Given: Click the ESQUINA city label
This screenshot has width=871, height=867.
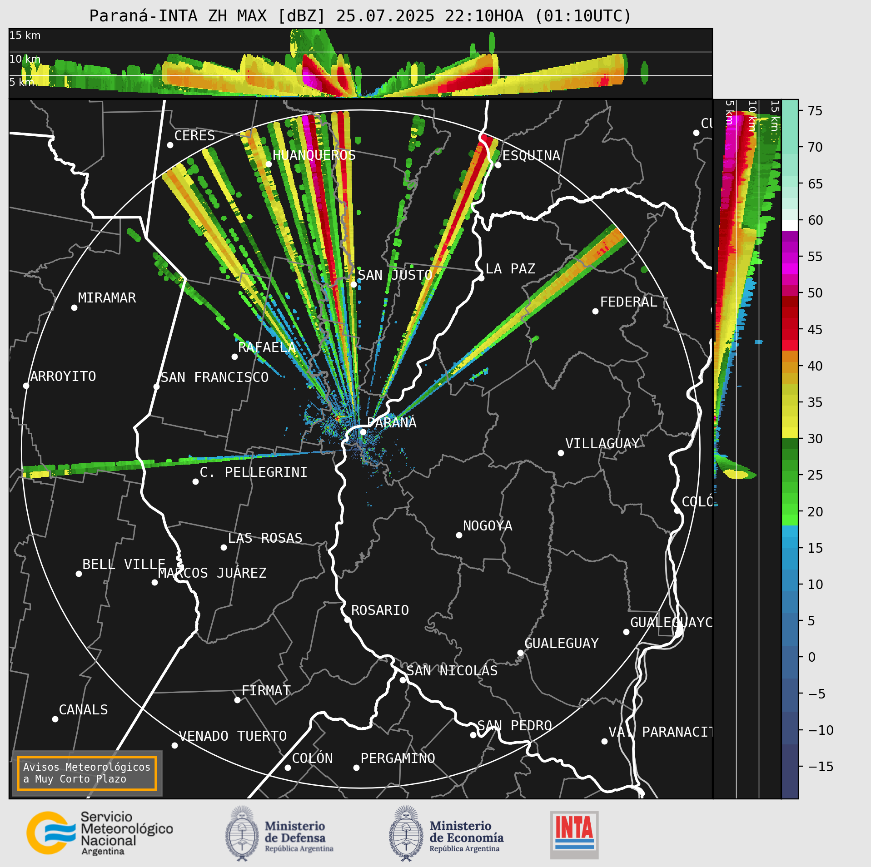Looking at the screenshot, I should [x=531, y=156].
